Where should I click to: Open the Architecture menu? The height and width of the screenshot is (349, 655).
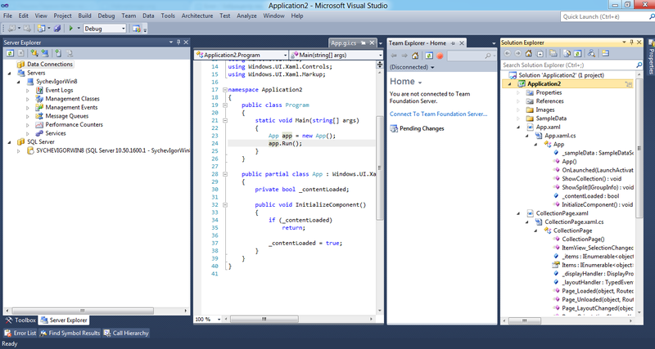pos(196,15)
